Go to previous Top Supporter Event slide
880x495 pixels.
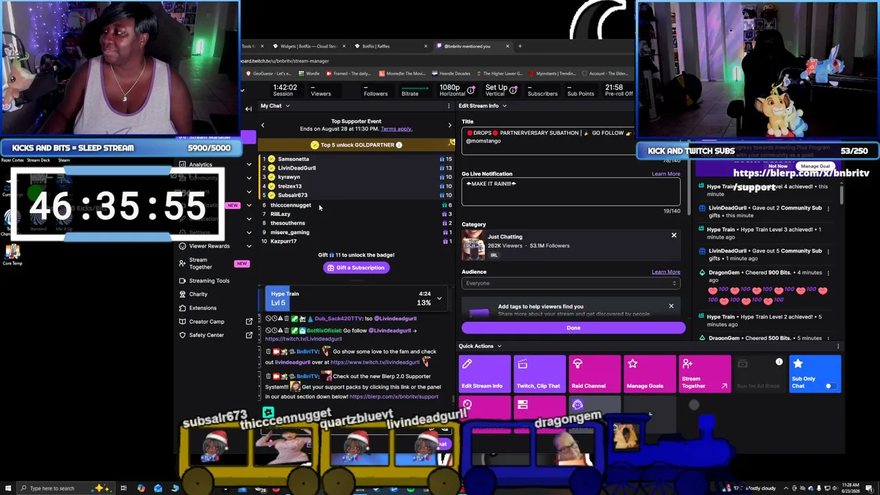pyautogui.click(x=263, y=125)
